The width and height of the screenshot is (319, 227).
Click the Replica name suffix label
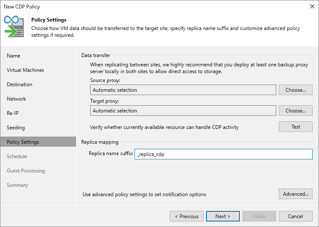tap(111, 153)
